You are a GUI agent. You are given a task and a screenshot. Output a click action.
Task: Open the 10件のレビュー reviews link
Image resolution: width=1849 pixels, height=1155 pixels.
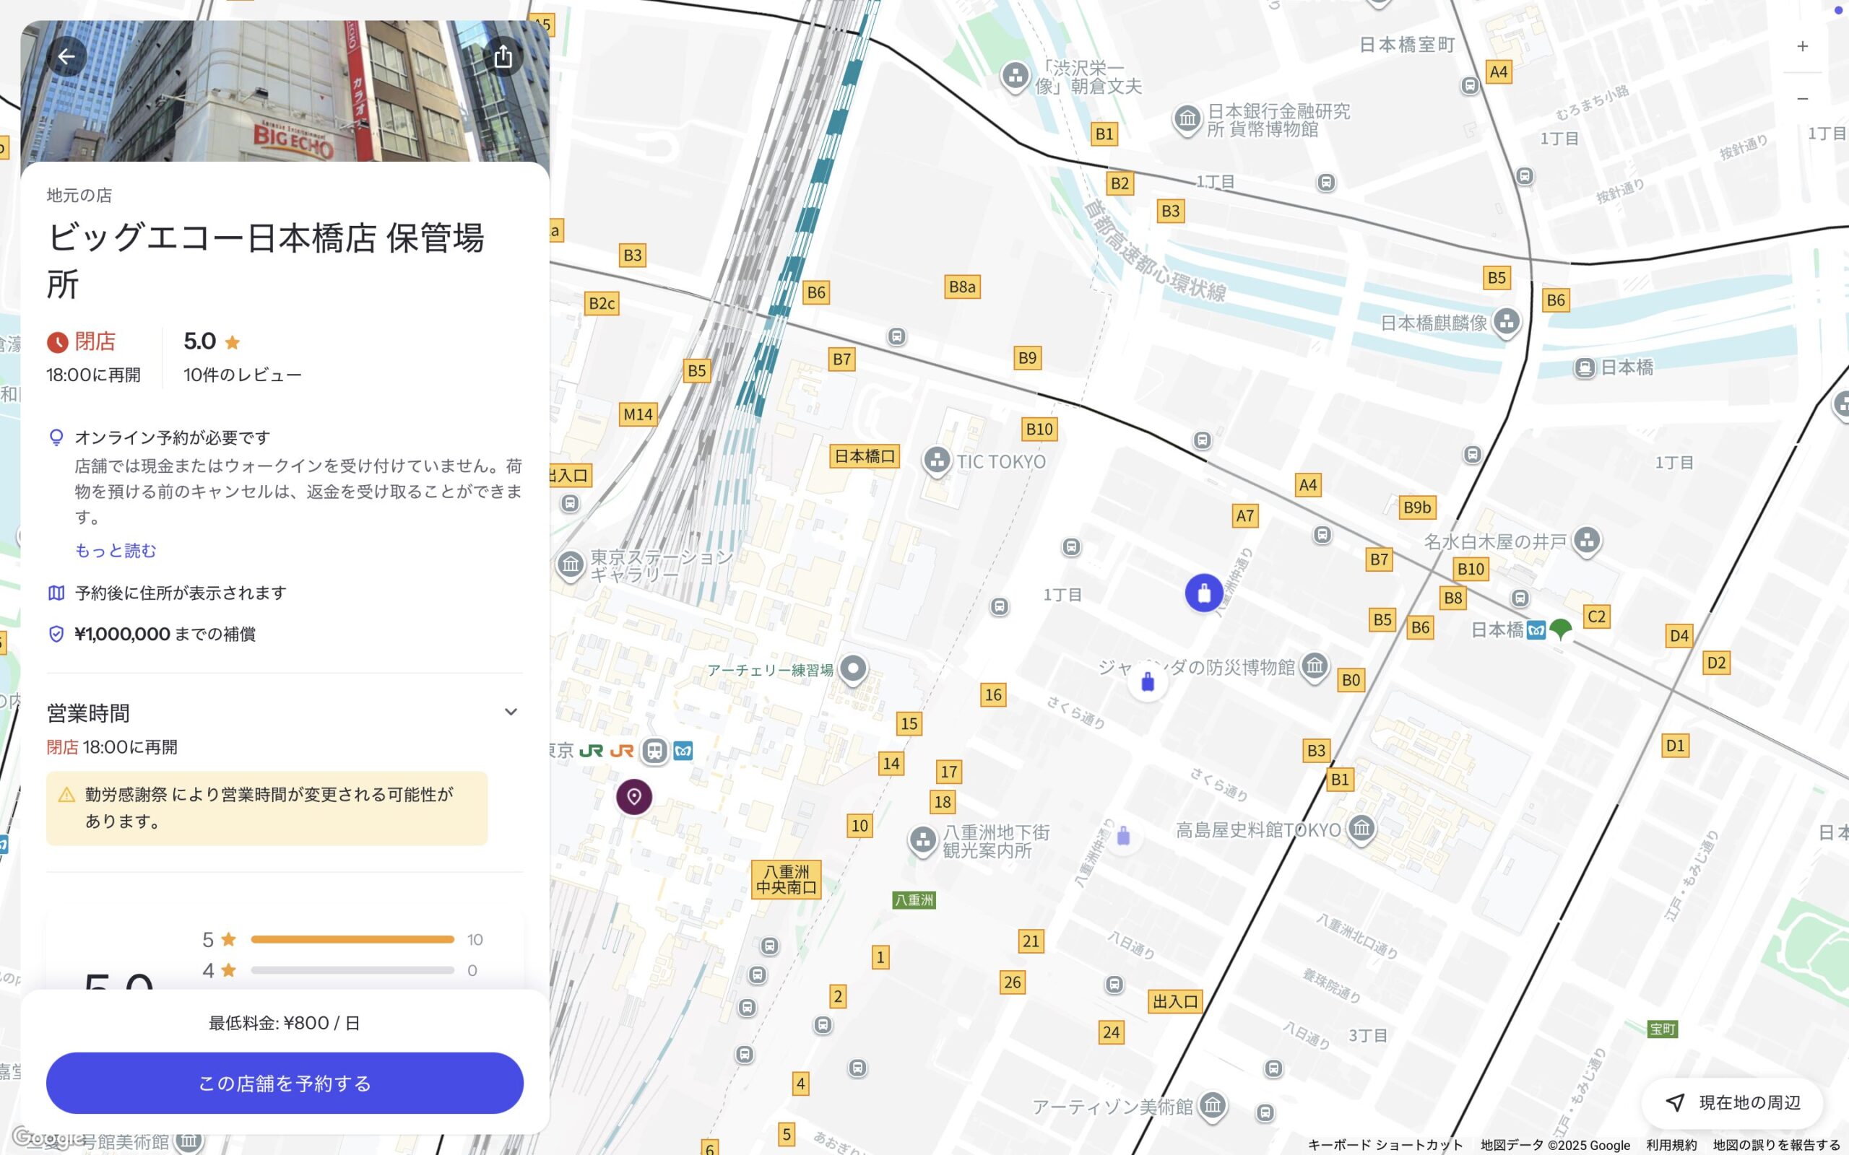242,375
